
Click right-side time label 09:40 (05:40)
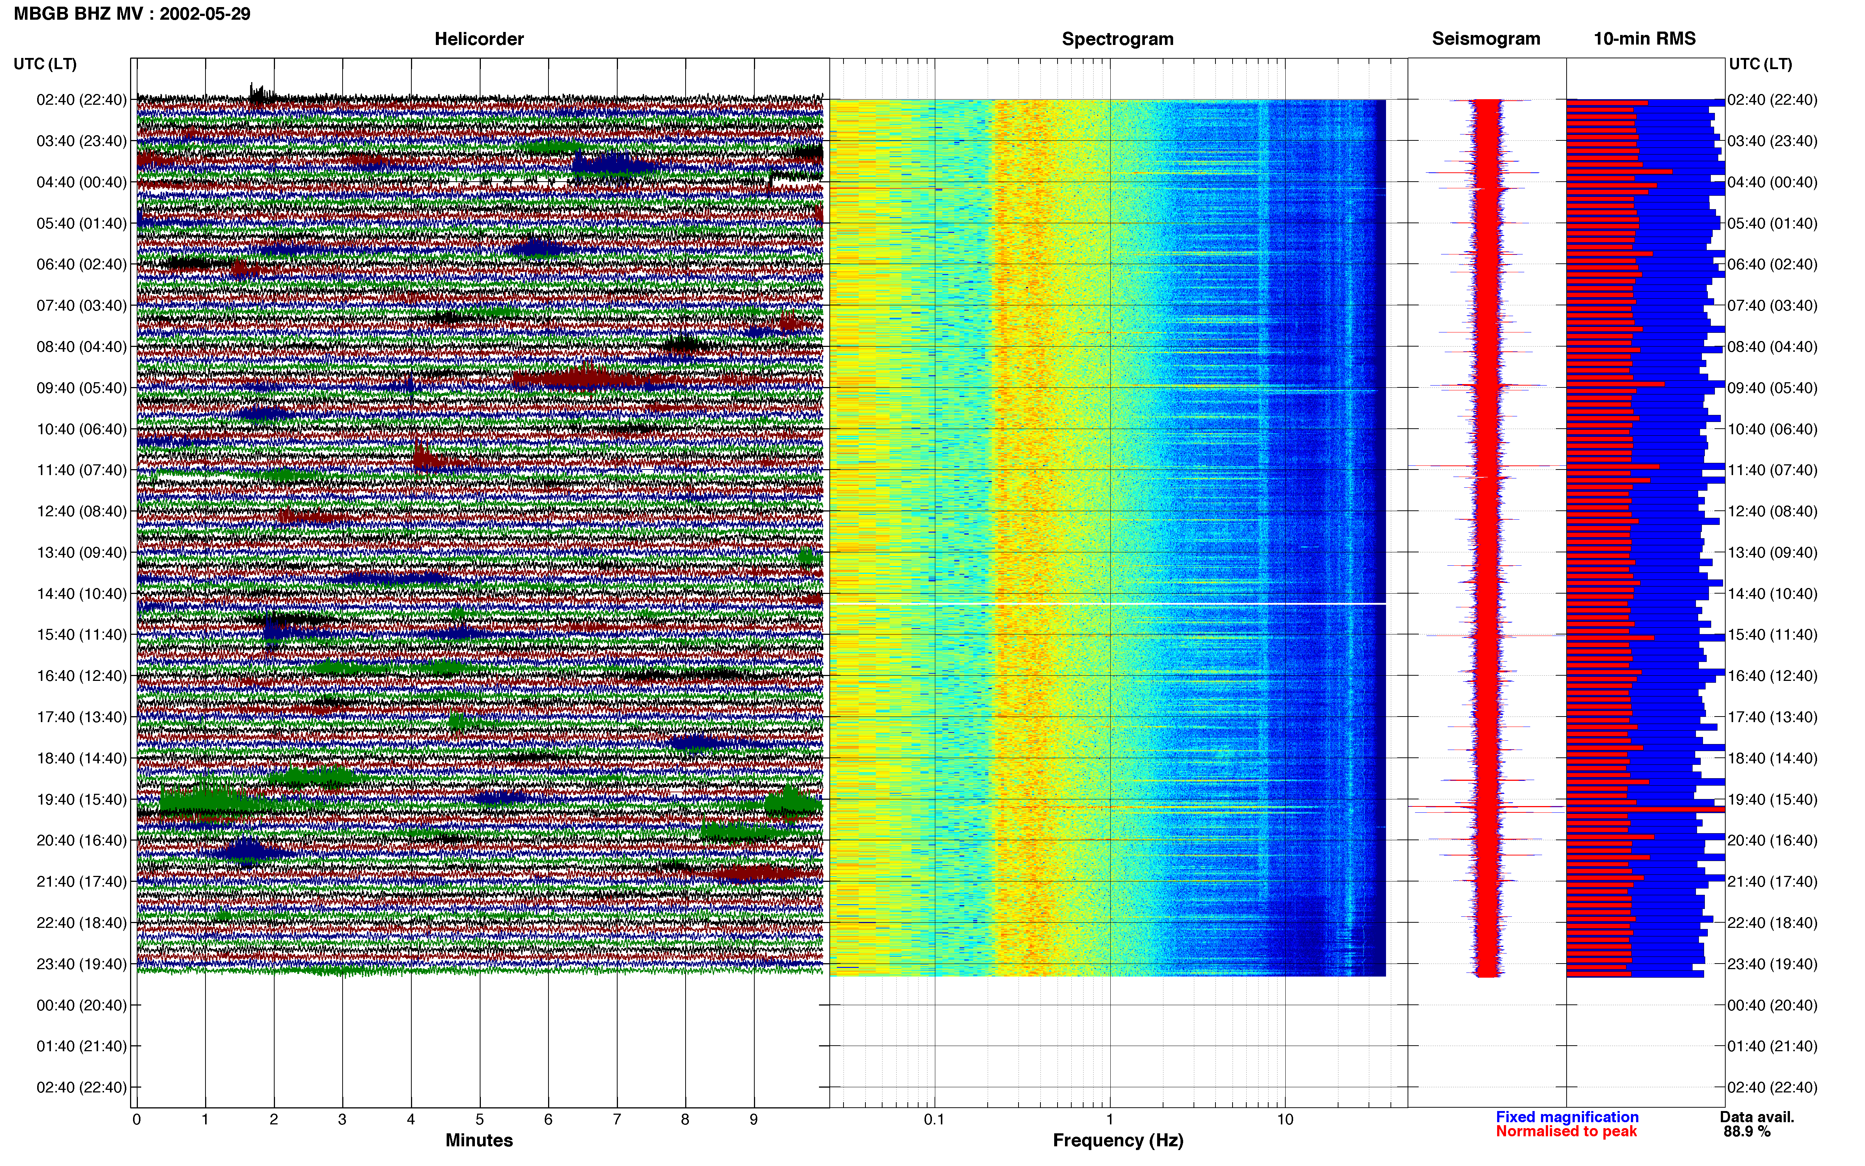point(1772,387)
